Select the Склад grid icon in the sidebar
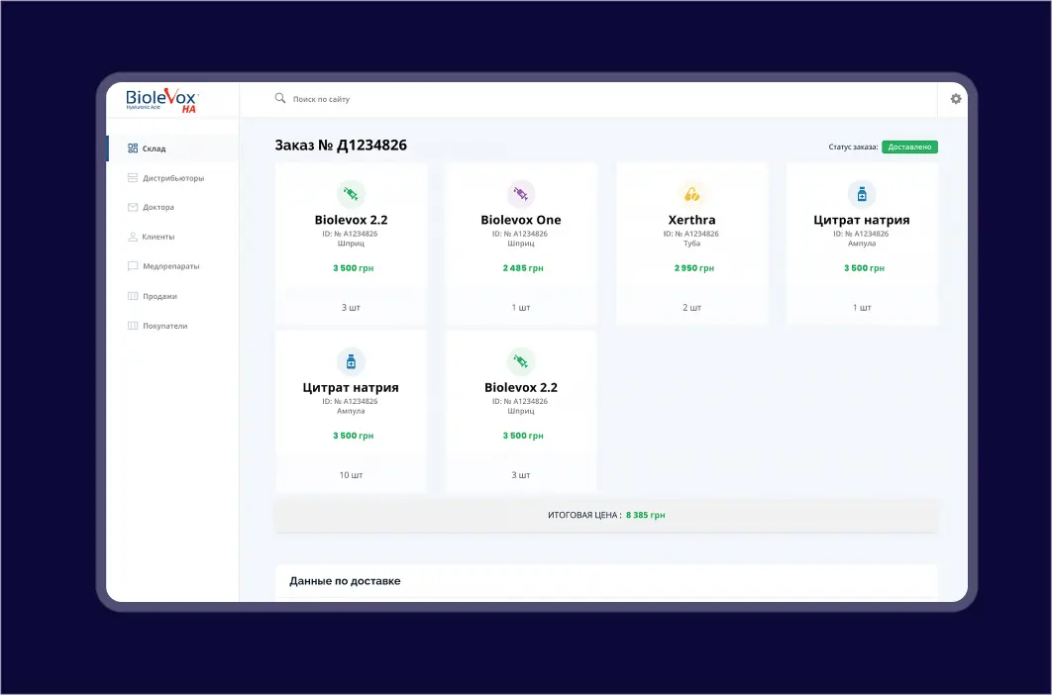The image size is (1052, 695). pos(132,148)
